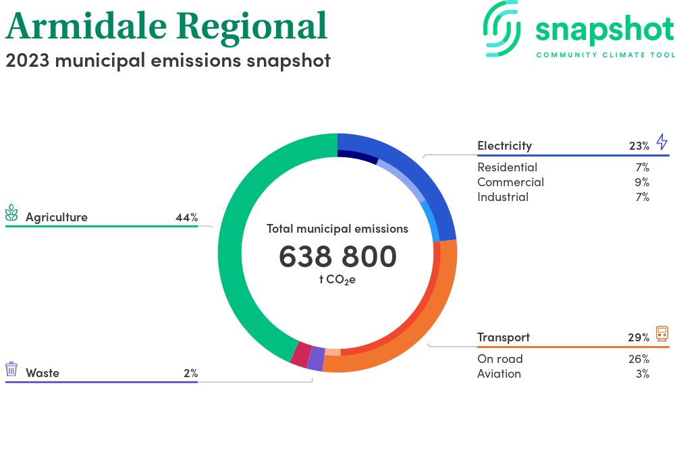Open the Electricity category heading
This screenshot has height=452, width=675.
[x=504, y=146]
